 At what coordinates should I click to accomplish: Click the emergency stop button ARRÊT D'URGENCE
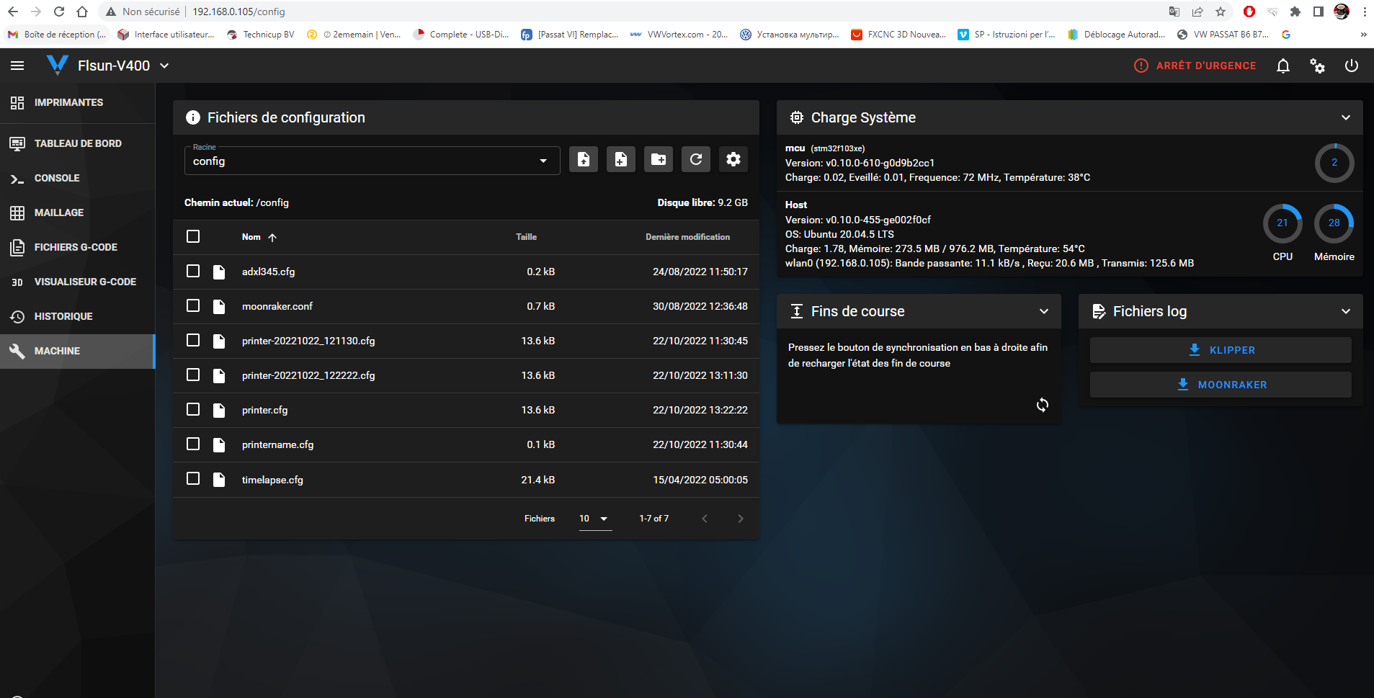click(1195, 66)
